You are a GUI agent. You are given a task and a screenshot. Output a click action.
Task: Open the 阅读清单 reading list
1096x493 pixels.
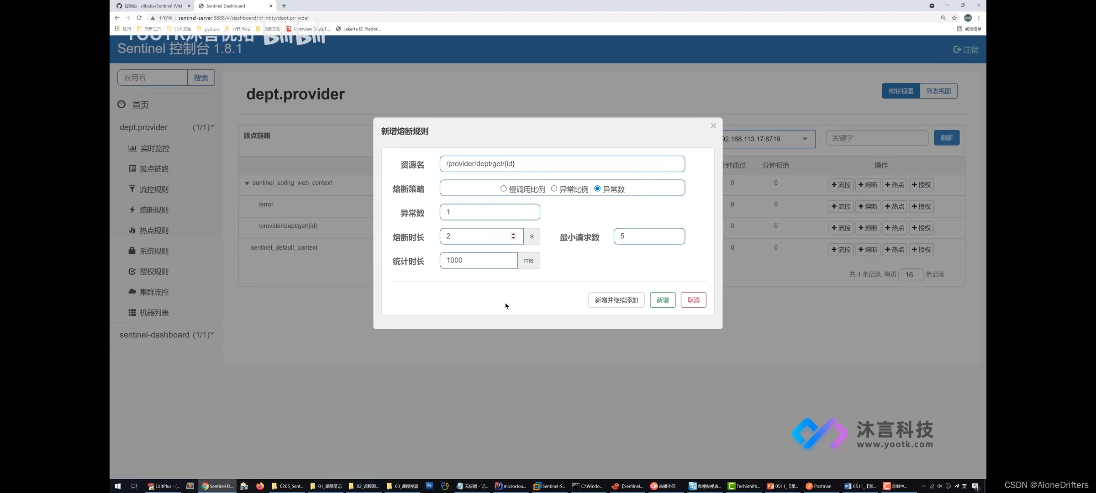click(x=970, y=29)
